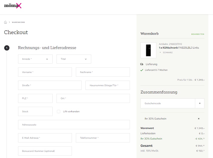213x158 pixels.
Task: Remove the 30% Gutschein with X
Action: click(x=199, y=119)
